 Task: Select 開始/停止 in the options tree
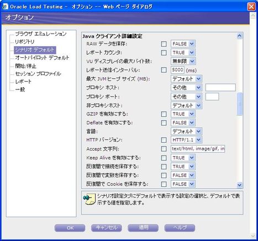pos(25,66)
